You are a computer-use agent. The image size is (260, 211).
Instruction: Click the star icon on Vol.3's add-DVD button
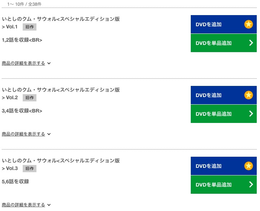248,166
